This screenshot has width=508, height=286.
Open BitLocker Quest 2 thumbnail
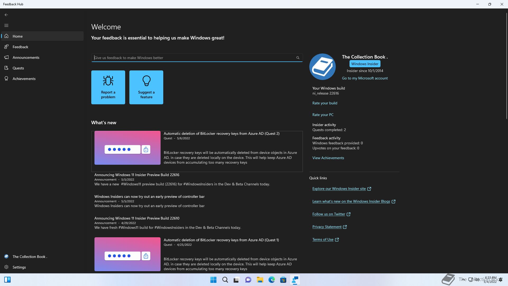pos(128,148)
